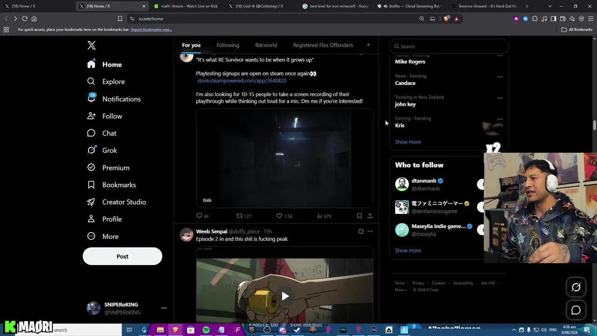Open Brave Rewards triangle icon
The height and width of the screenshot is (336, 597).
click(456, 19)
